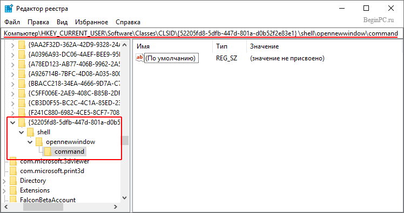Click the tree pane scroll-down arrow
The width and height of the screenshot is (404, 213).
(125, 198)
